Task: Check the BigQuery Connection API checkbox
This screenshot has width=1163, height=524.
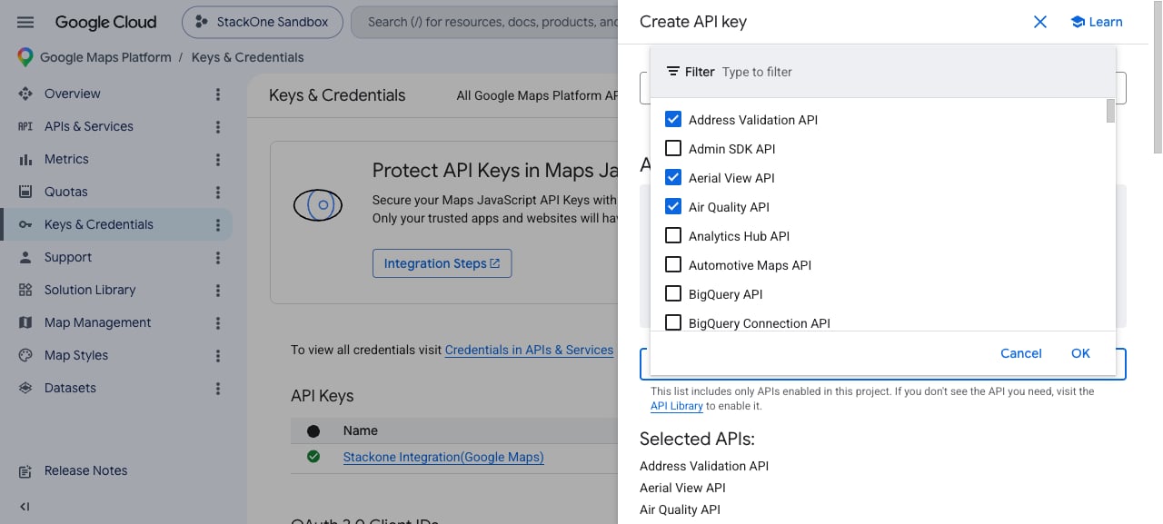Action: [x=673, y=322]
